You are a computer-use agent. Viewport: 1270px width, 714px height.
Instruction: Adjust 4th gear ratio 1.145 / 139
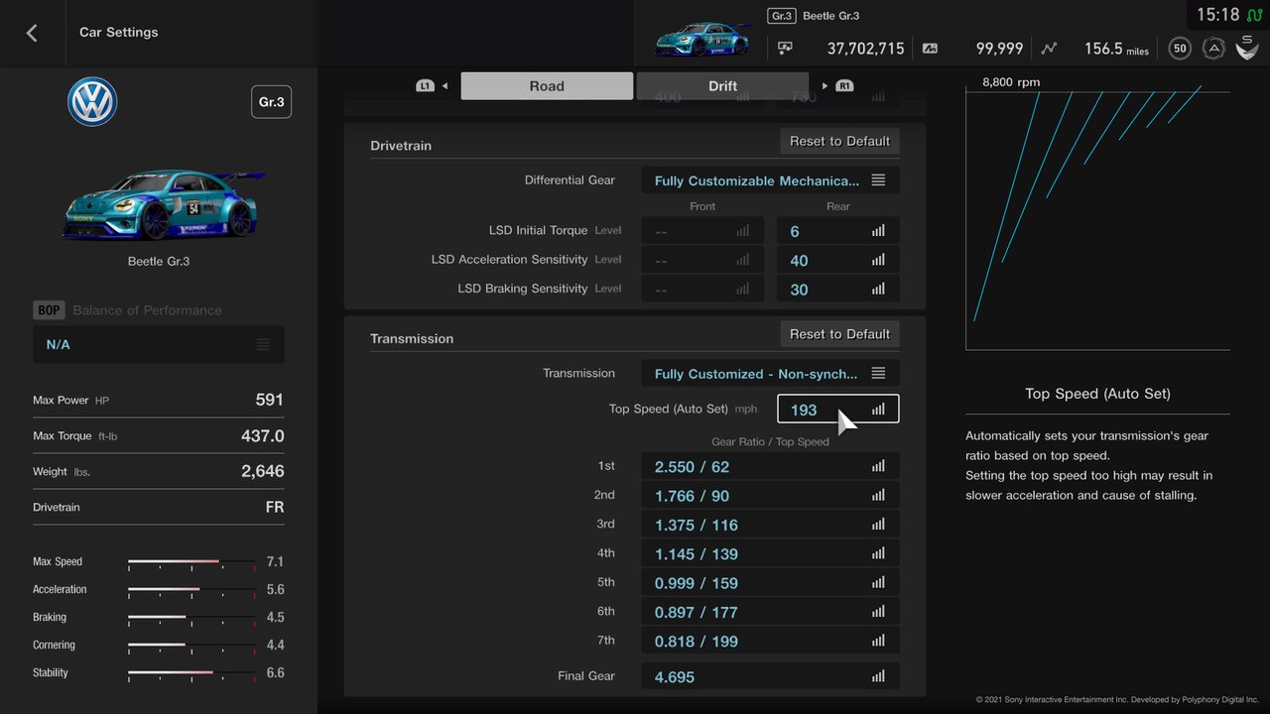pos(771,553)
